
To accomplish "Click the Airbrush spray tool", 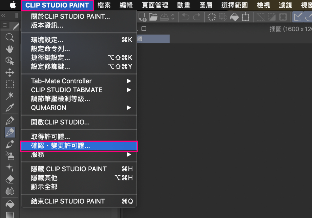I will (x=10, y=155).
